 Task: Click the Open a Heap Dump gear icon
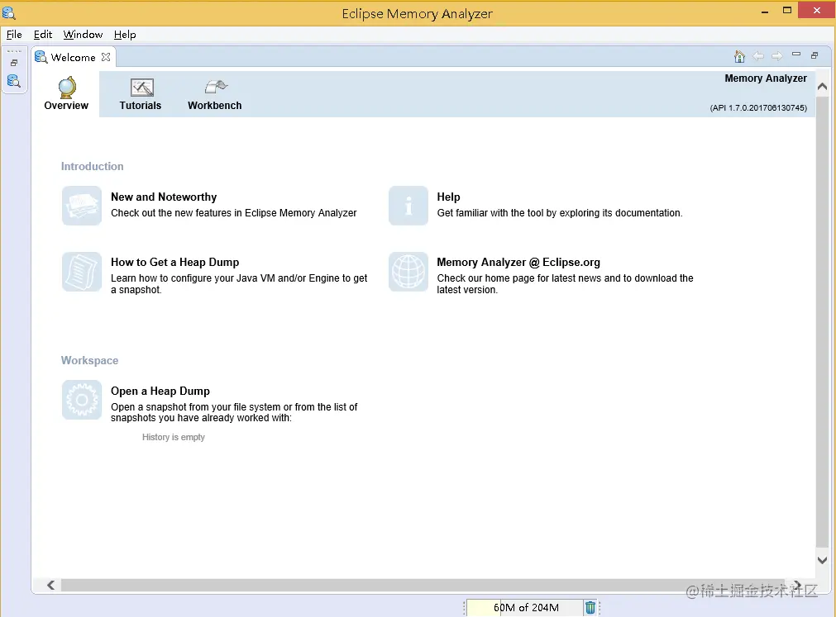coord(82,400)
